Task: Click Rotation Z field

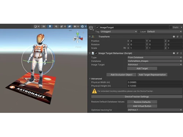Action: pos(175,45)
